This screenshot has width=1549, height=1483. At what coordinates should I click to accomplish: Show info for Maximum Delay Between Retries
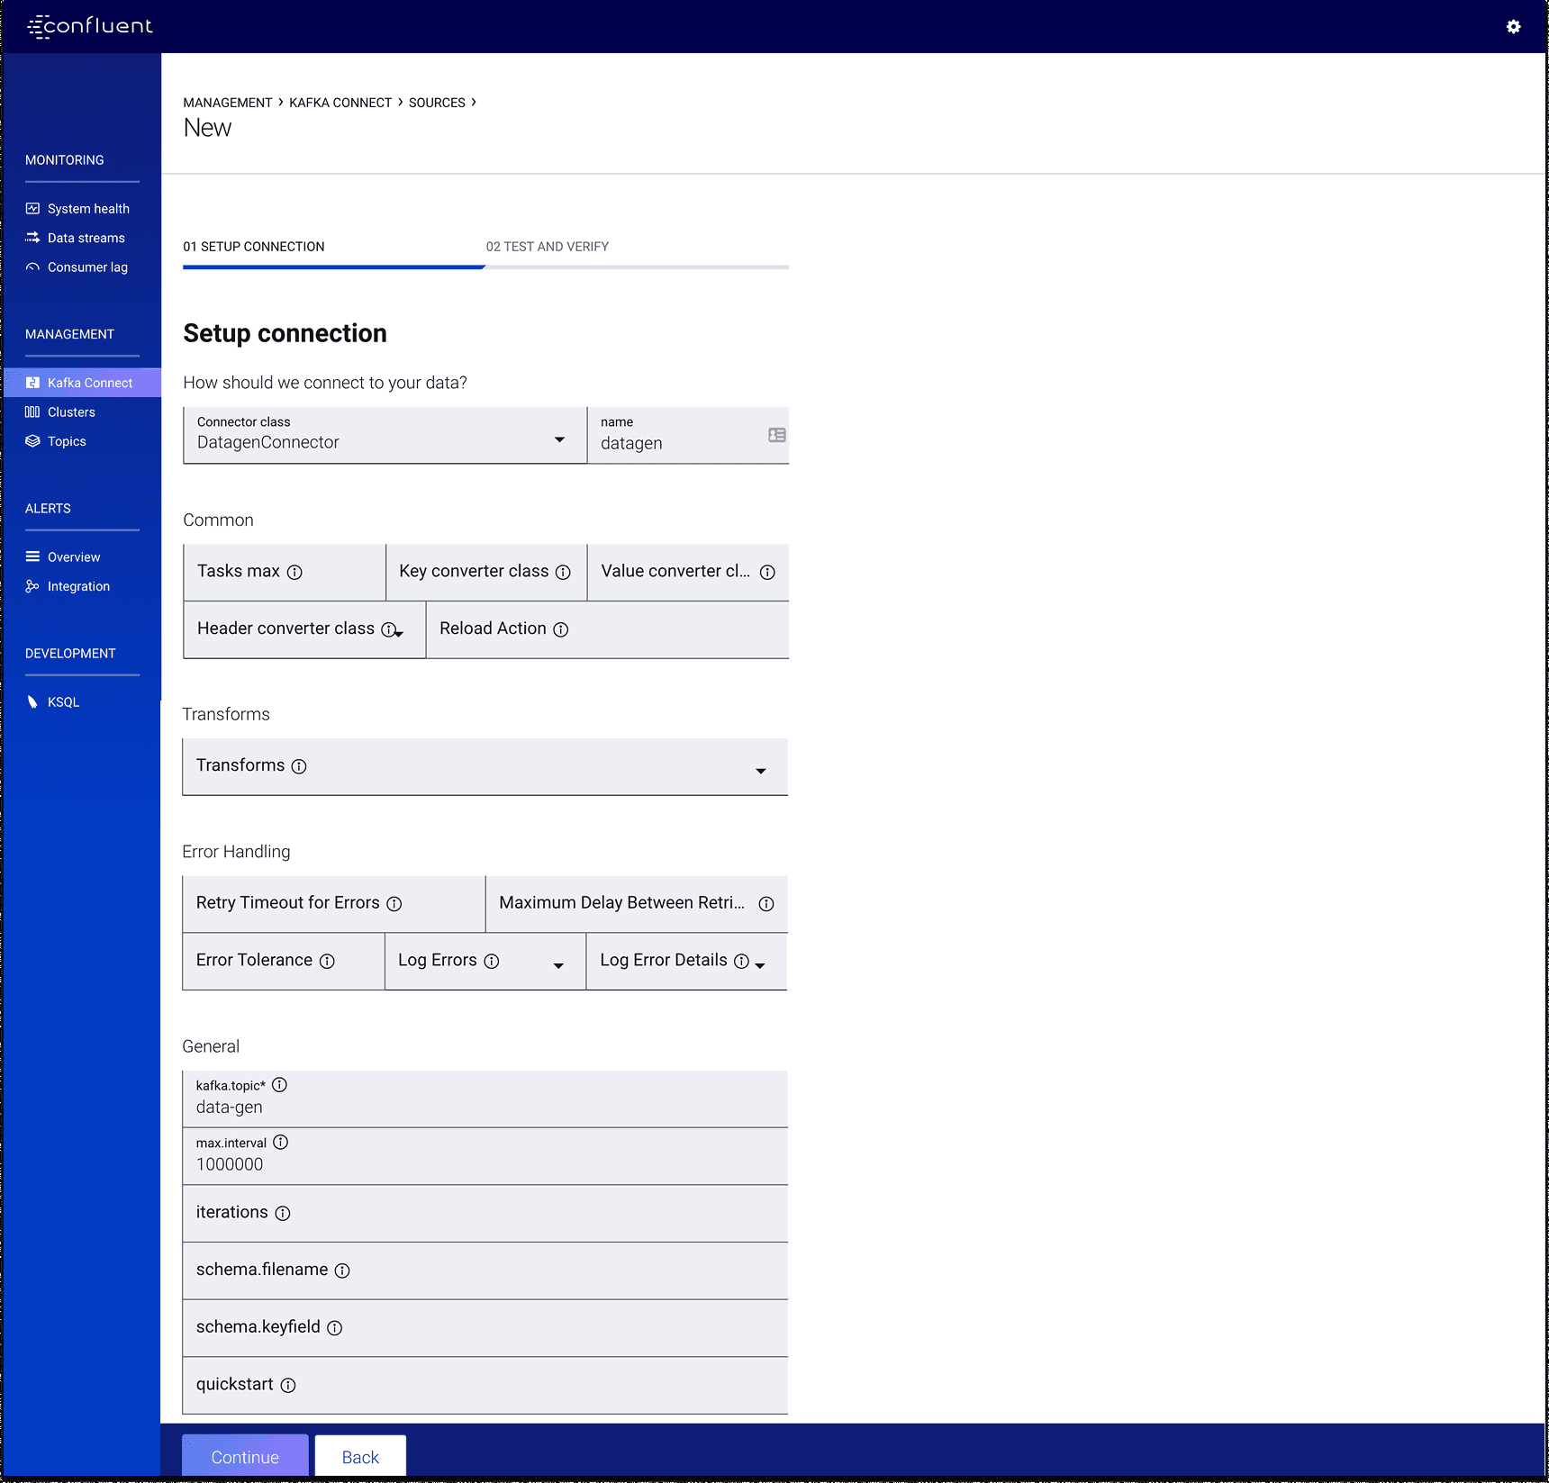[x=766, y=903]
